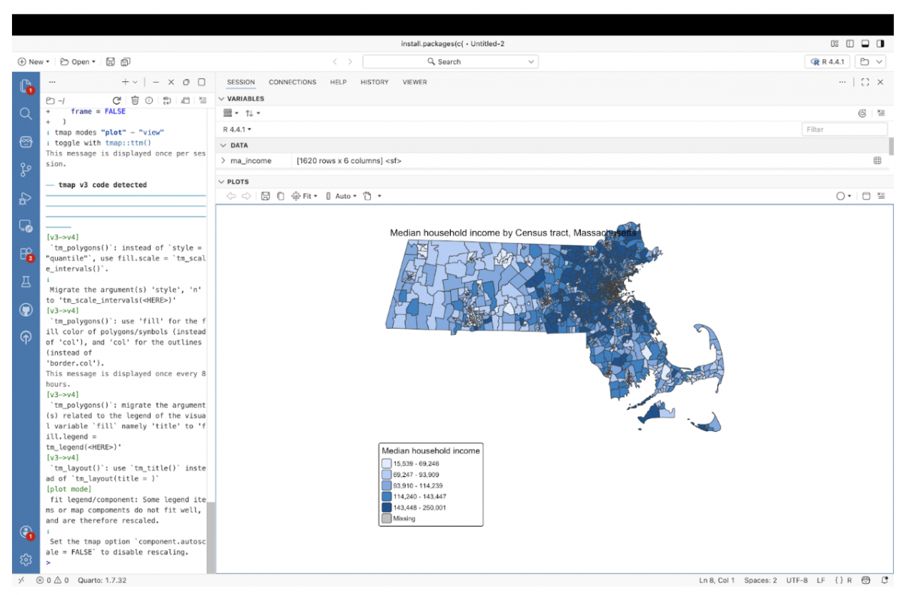This screenshot has height=595, width=903.
Task: Toggle the secondary side bar layout button
Action: 880,44
